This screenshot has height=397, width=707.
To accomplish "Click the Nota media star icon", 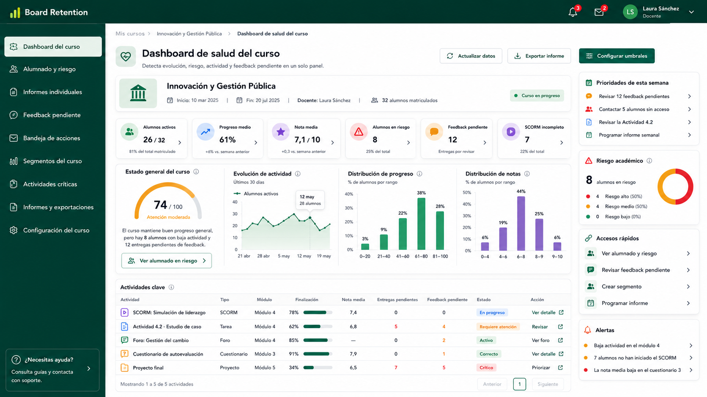I will tap(280, 132).
